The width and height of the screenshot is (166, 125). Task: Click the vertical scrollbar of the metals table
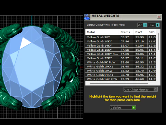[158, 42]
